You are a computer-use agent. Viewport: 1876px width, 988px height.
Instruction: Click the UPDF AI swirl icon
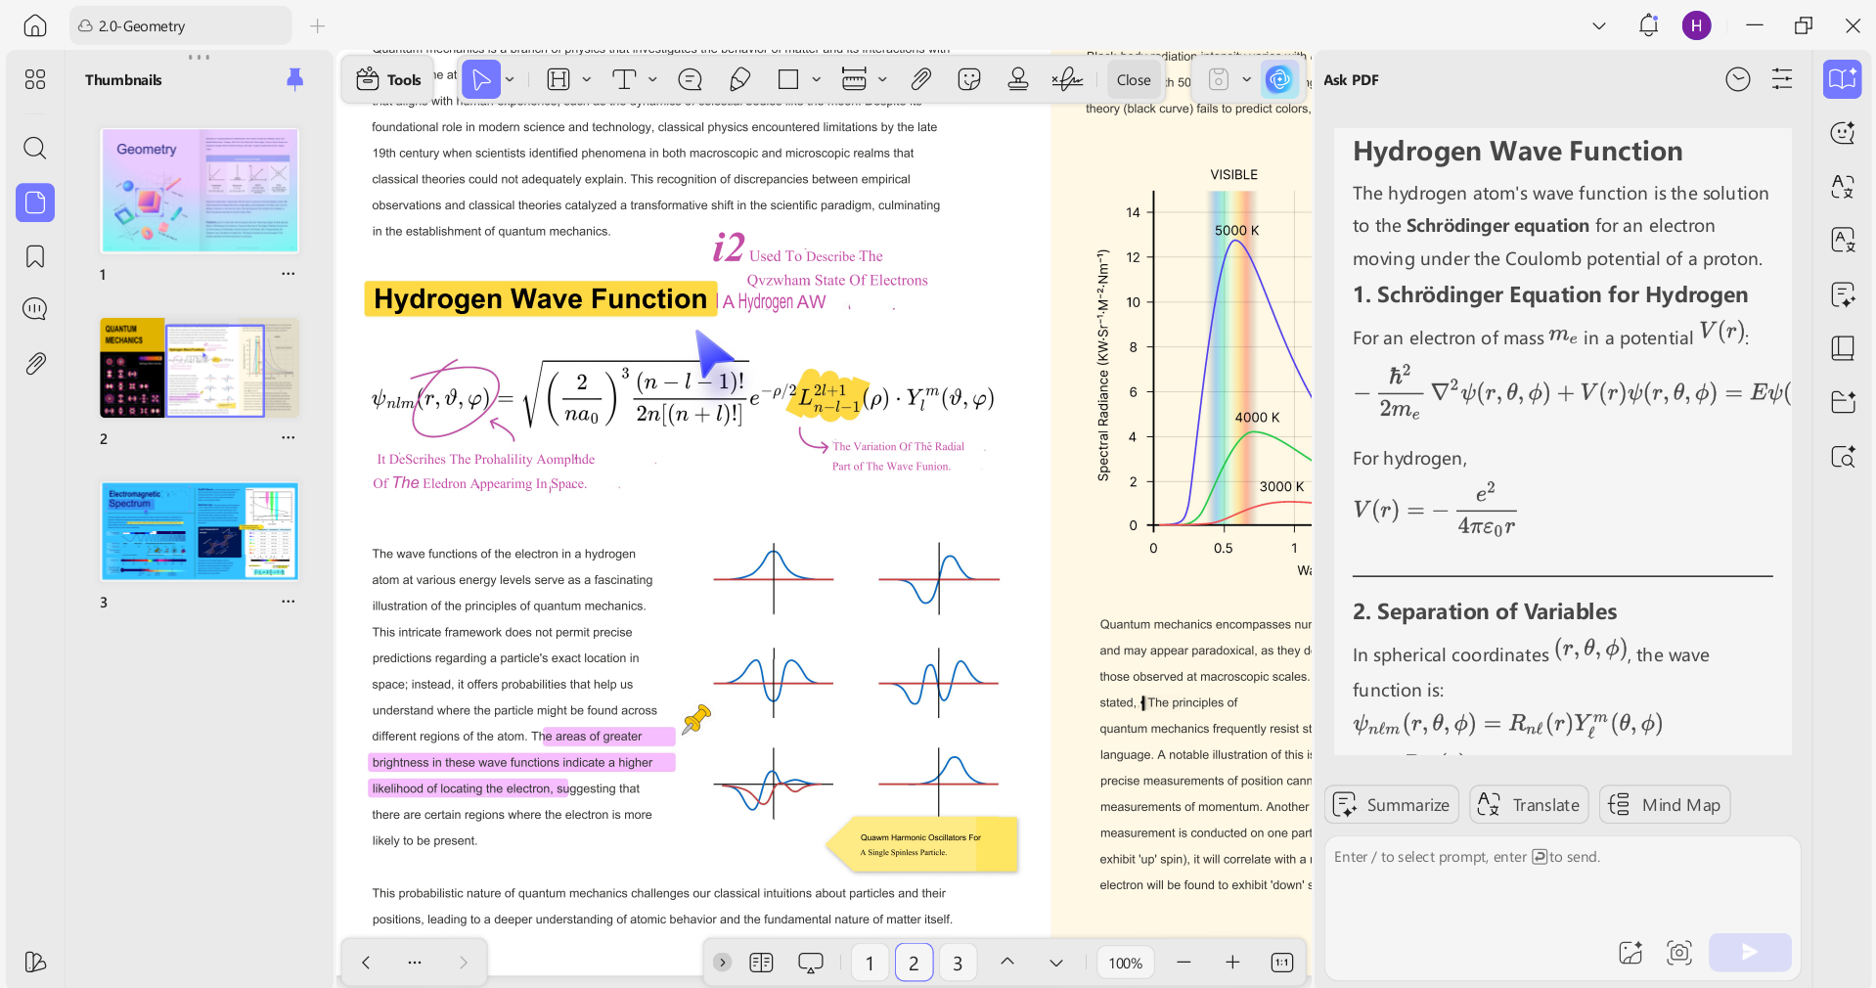1278,79
